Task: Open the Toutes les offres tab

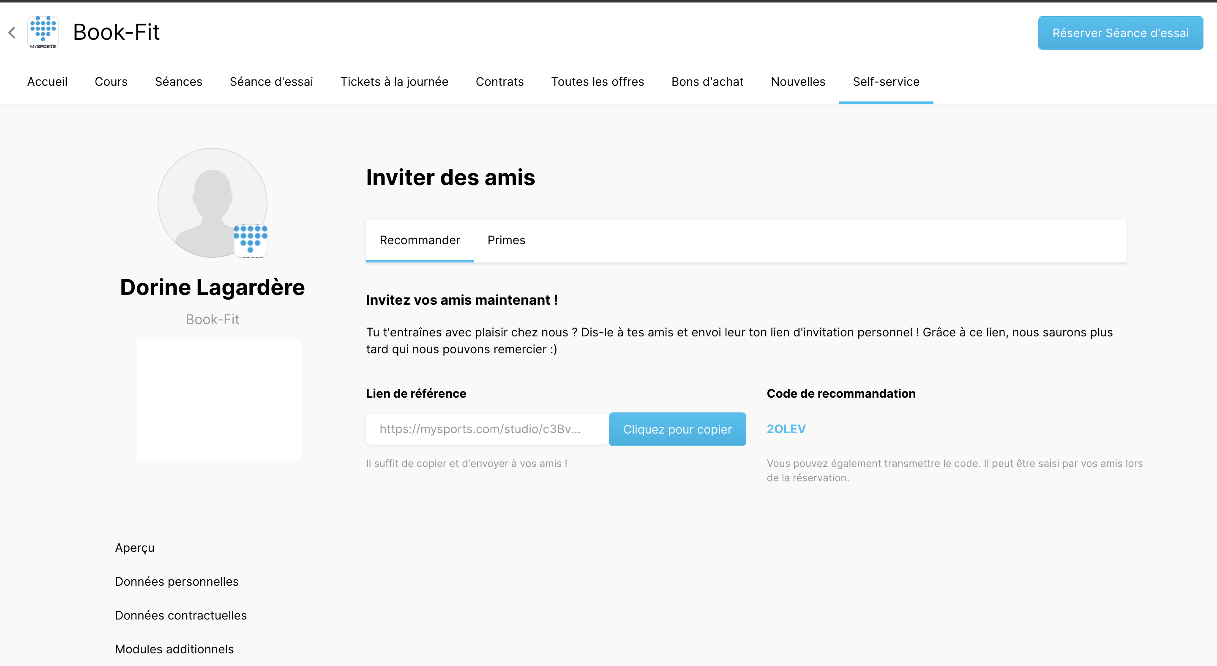Action: (x=598, y=82)
